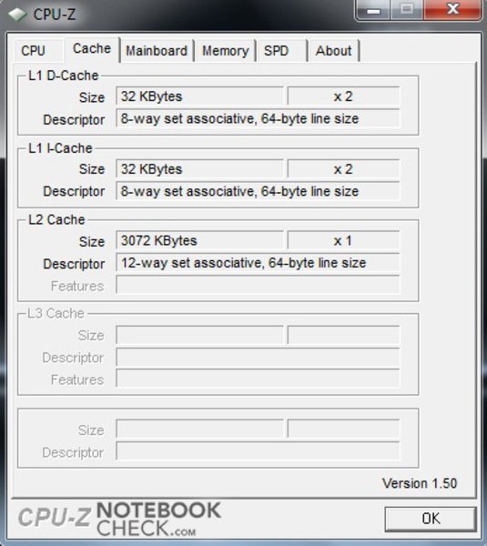Click the L1 I-Cache group label
Screen dimensions: 487x546
pos(60,148)
